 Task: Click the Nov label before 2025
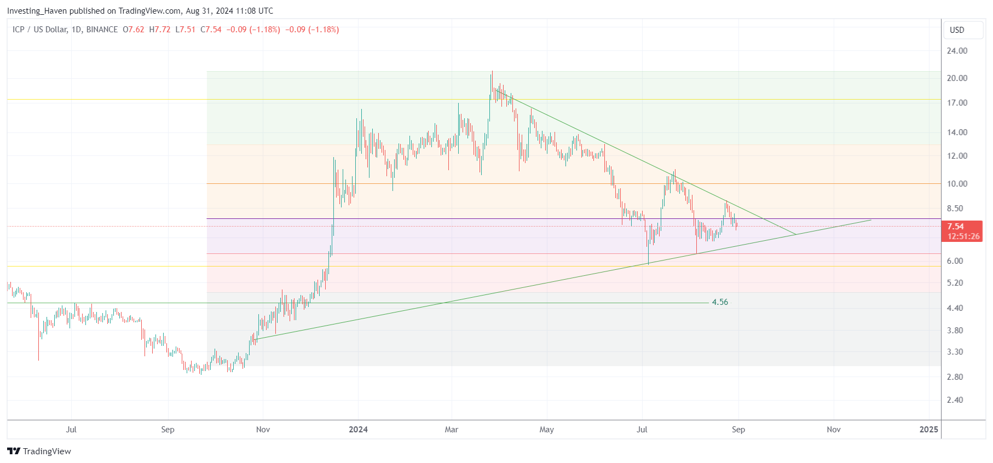click(834, 430)
